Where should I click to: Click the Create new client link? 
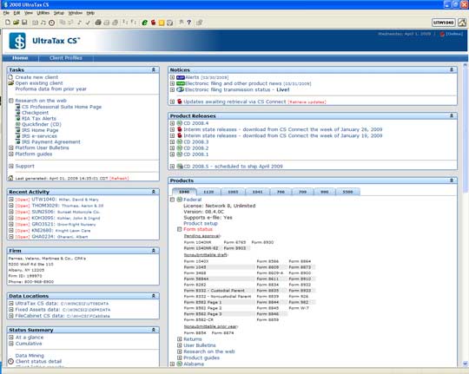36,77
